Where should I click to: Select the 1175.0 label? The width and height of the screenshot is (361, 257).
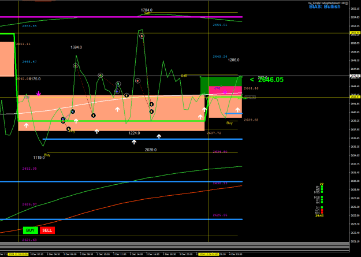(35, 79)
